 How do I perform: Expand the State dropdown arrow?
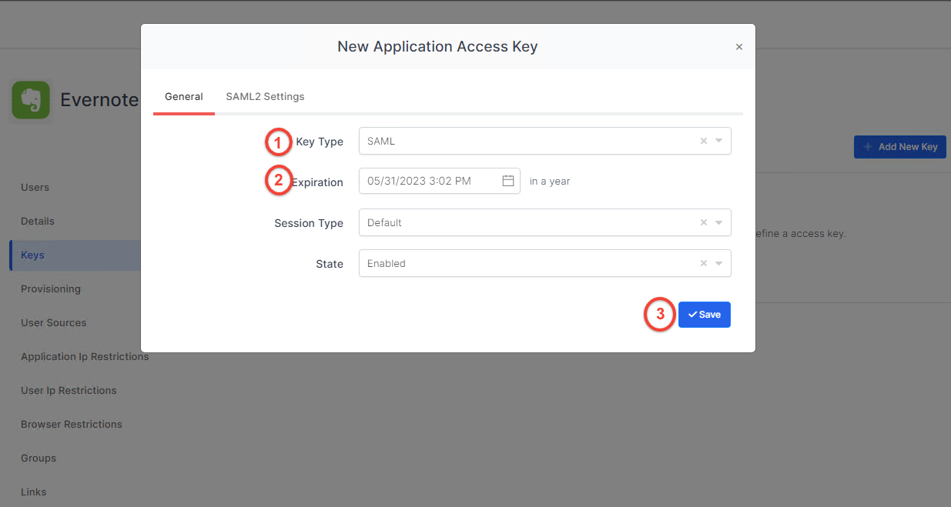point(718,263)
